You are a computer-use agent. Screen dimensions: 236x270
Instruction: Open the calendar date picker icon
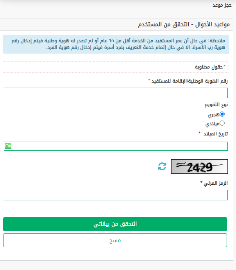pos(8,146)
